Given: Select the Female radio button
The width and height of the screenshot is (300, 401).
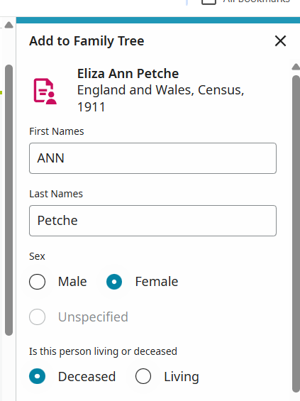Looking at the screenshot, I should coord(114,282).
